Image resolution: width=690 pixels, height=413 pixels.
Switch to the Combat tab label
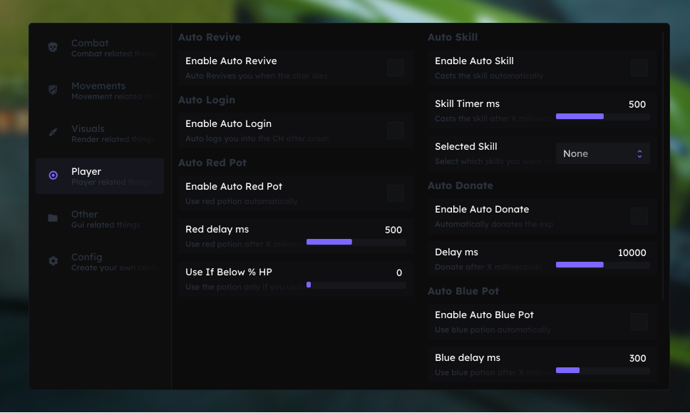(x=90, y=44)
